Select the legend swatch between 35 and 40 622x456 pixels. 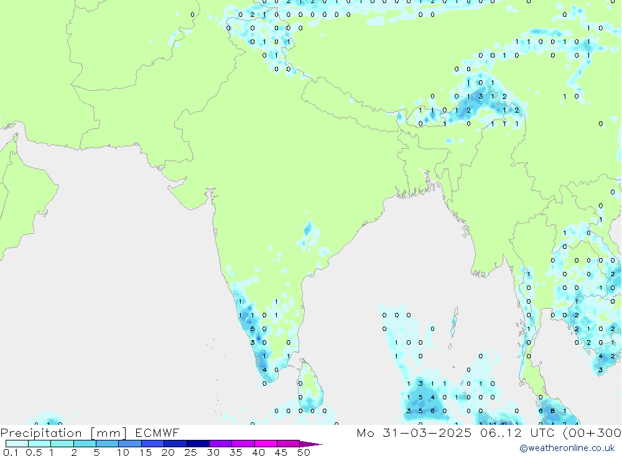pyautogui.click(x=243, y=444)
